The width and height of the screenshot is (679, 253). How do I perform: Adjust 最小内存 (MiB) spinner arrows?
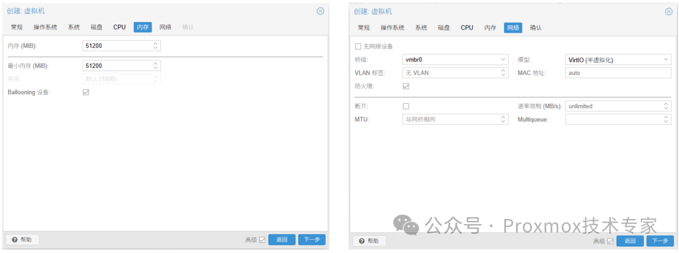(x=155, y=66)
